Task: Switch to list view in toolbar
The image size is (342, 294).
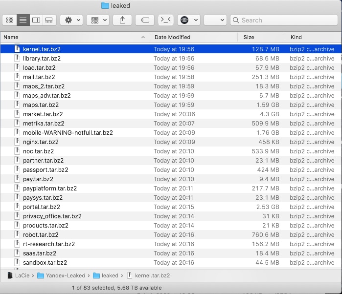Action: tap(23, 20)
